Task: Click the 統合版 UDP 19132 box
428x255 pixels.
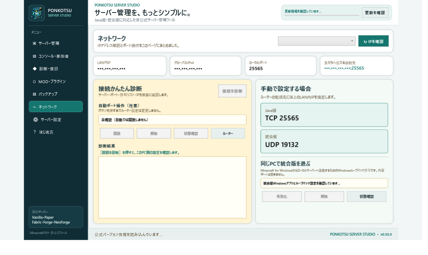Action: [x=324, y=141]
